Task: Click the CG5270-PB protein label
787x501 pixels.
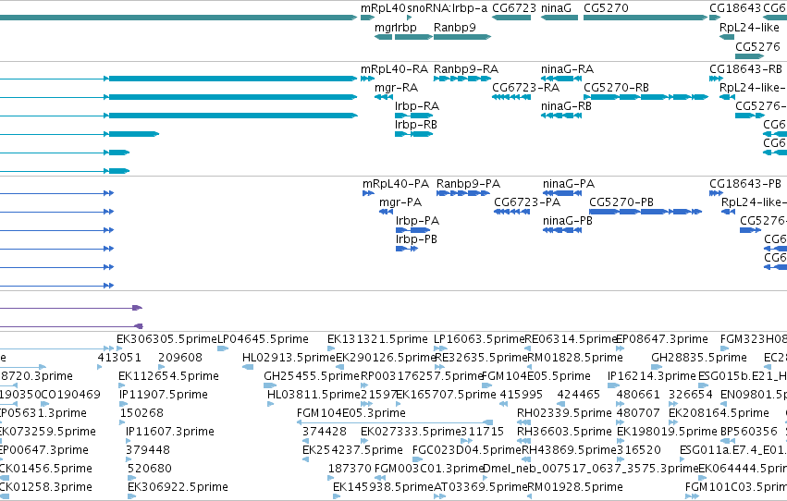Action: (x=621, y=202)
